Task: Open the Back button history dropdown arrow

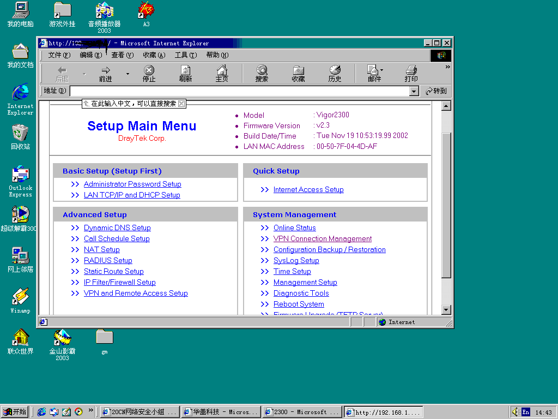Action: click(x=84, y=74)
